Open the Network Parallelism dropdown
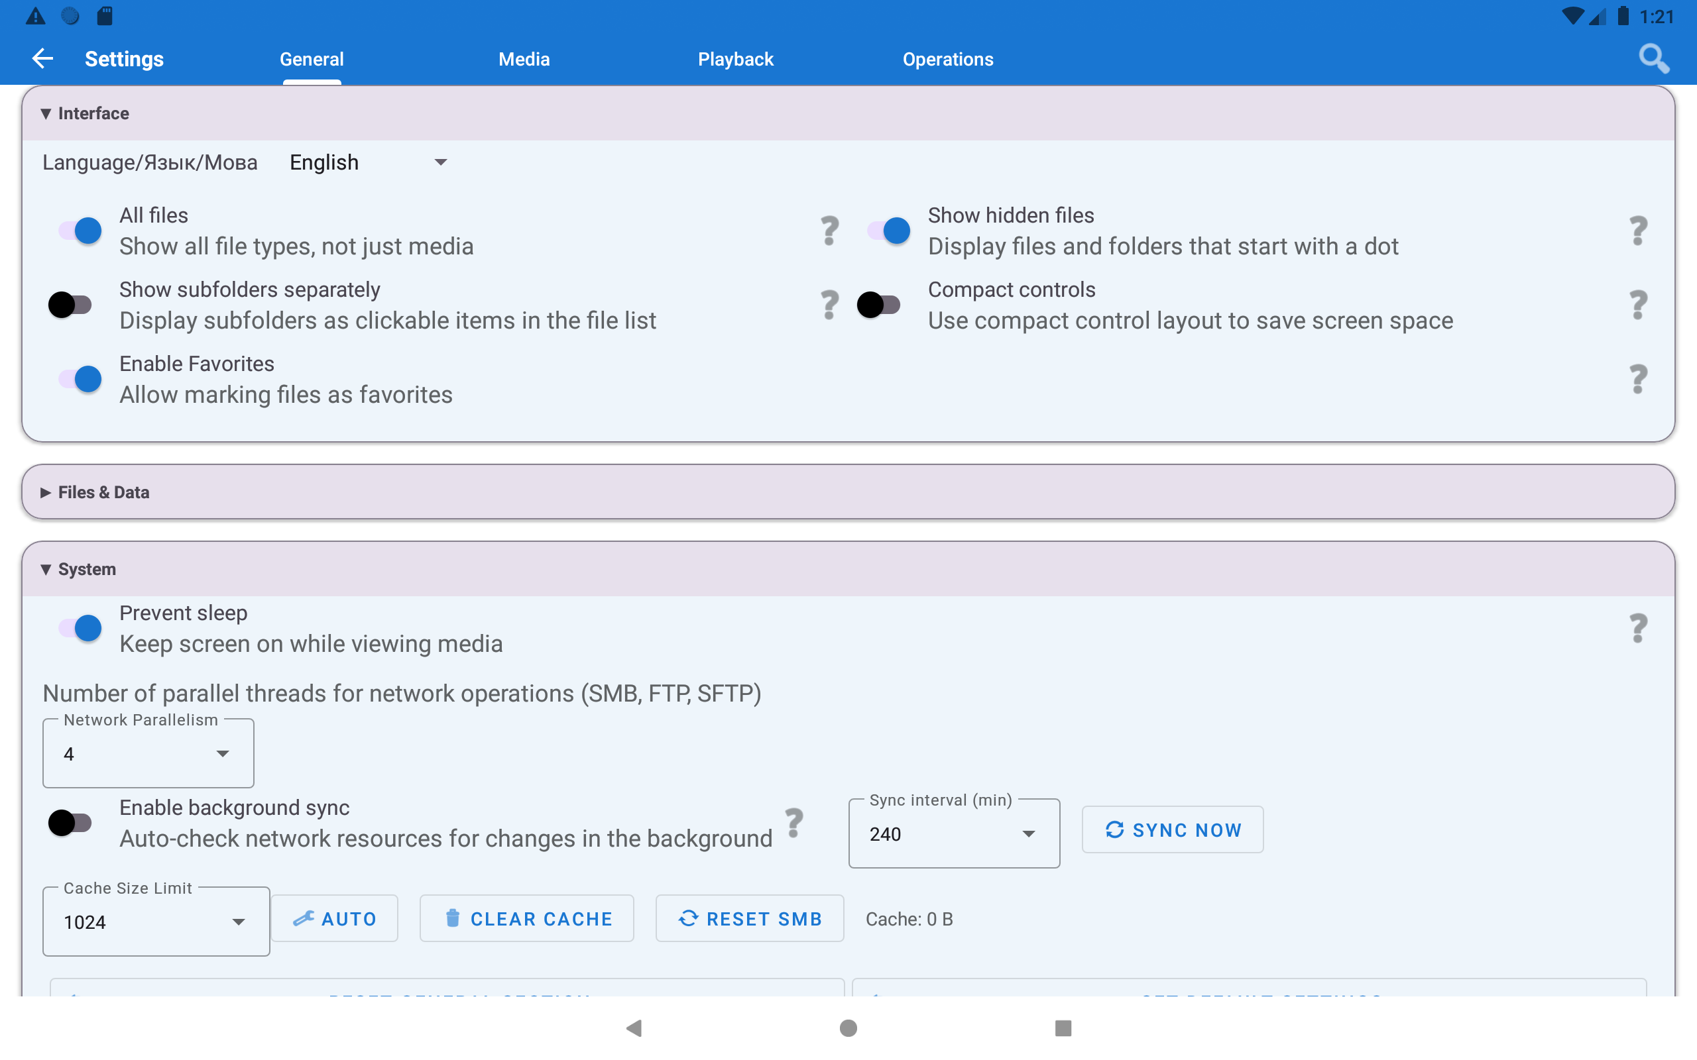This screenshot has height=1060, width=1697. 148,754
